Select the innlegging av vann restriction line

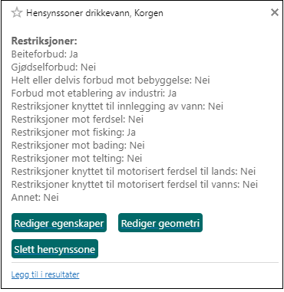point(117,107)
